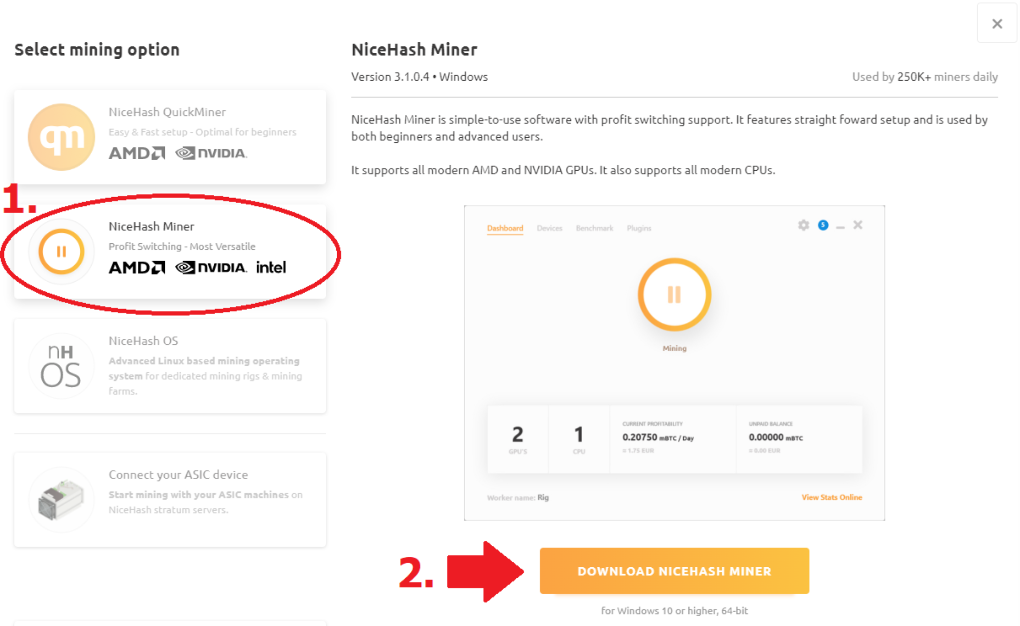Click the blue notification badge icon
This screenshot has width=1020, height=626.
pyautogui.click(x=823, y=225)
